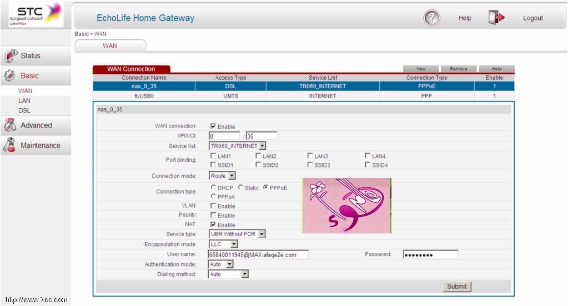The image size is (568, 306).
Task: Open the Maintenance menu
Action: tap(36, 145)
